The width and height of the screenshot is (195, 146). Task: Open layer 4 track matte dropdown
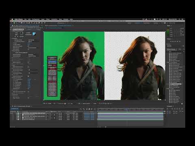pos(69,118)
